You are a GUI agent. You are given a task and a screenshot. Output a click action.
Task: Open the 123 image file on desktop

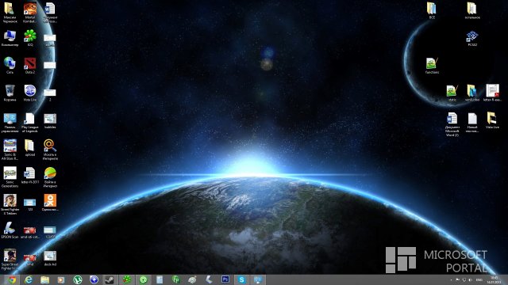30,204
